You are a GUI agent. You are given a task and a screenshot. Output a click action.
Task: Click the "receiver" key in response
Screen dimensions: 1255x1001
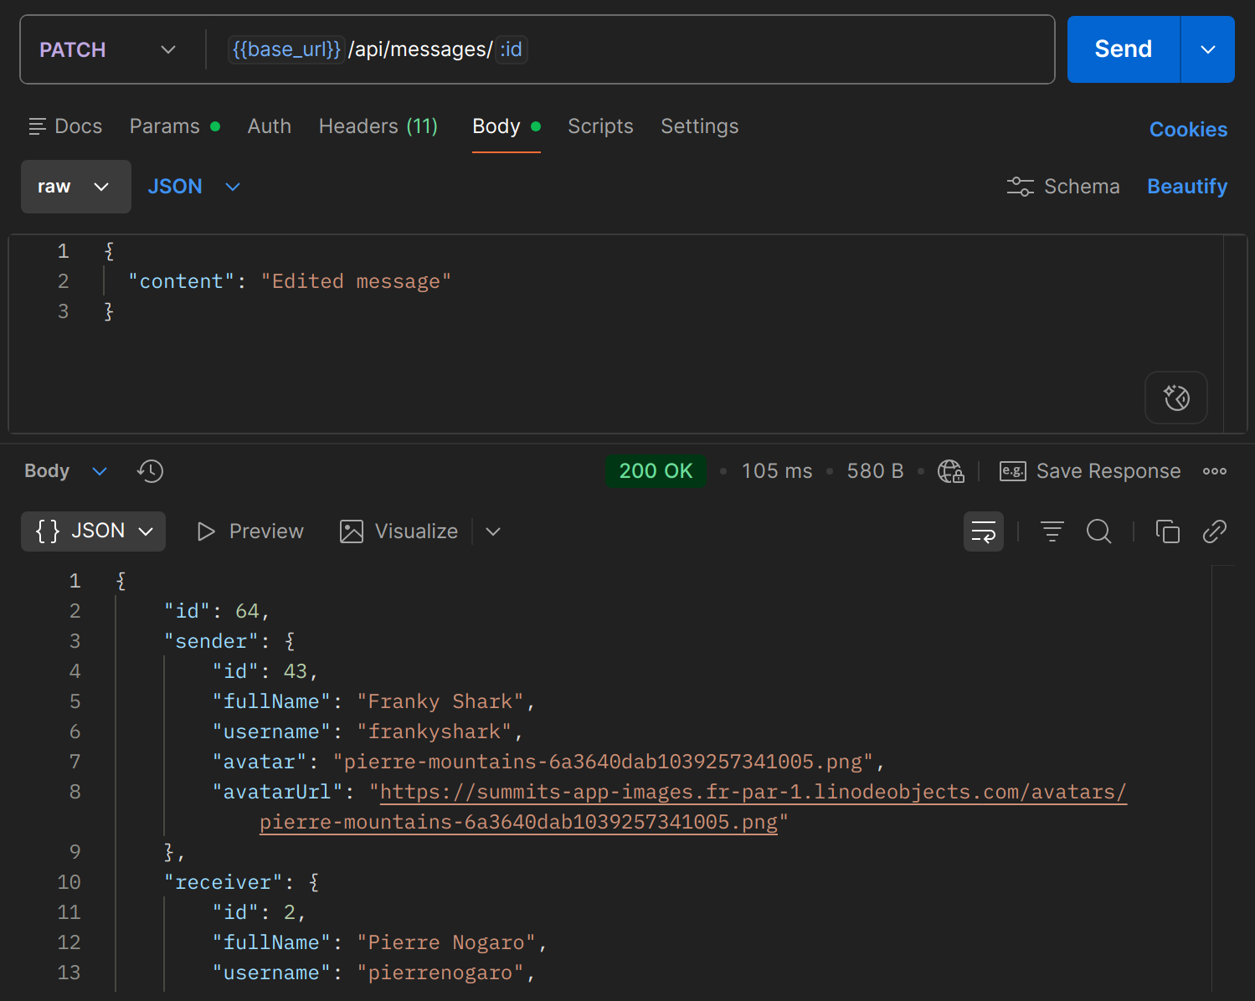[224, 882]
